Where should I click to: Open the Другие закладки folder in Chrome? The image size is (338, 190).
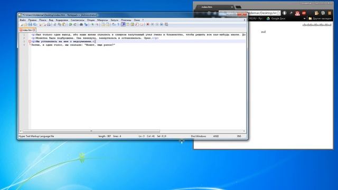[320, 18]
